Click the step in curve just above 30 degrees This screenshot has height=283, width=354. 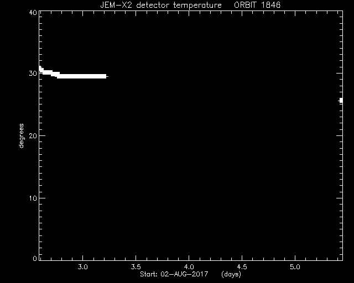tap(48, 72)
